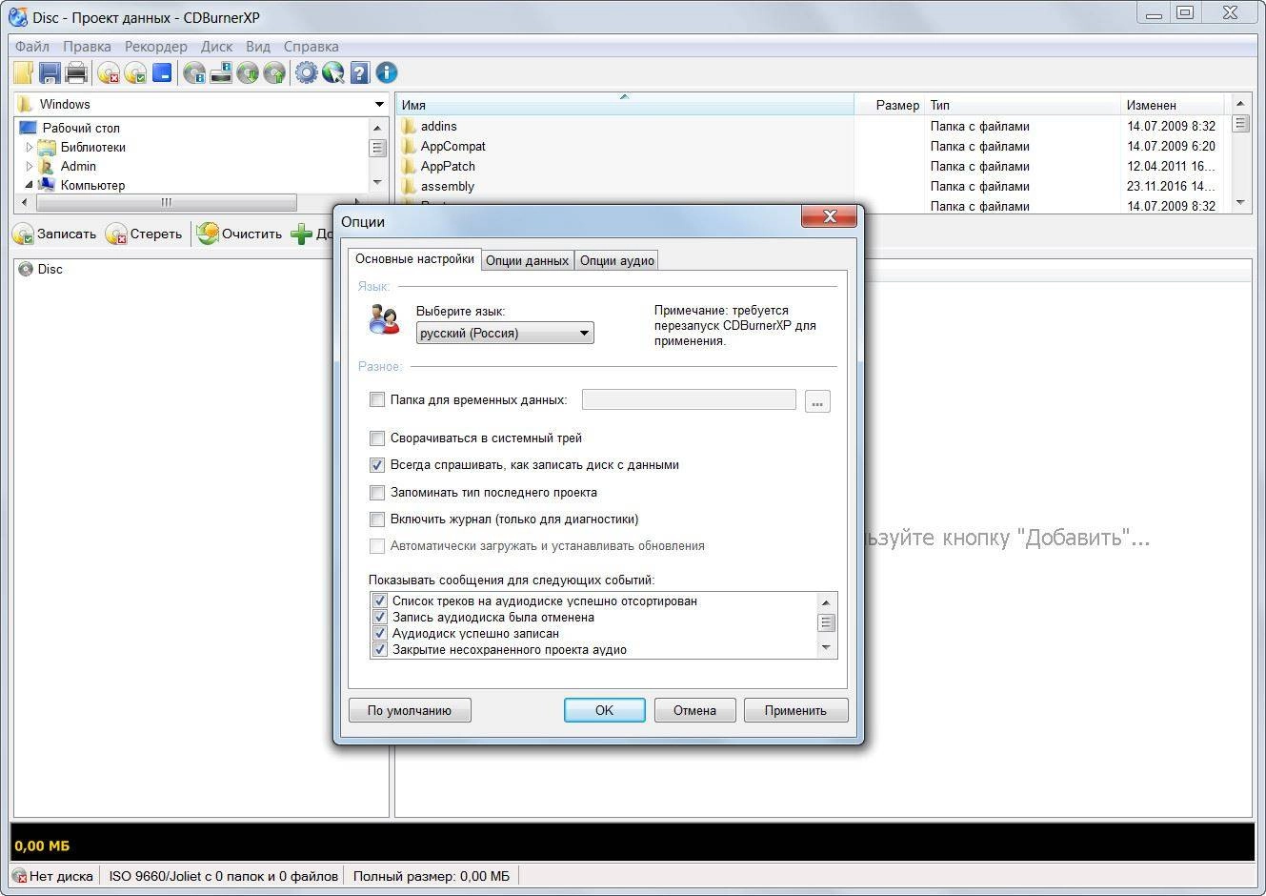This screenshot has height=896, width=1266.
Task: Uncheck Всегда спрашивать, как записать диск
Action: click(377, 465)
